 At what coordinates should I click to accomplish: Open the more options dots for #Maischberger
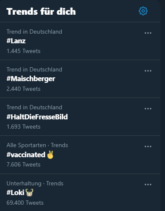(x=148, y=71)
